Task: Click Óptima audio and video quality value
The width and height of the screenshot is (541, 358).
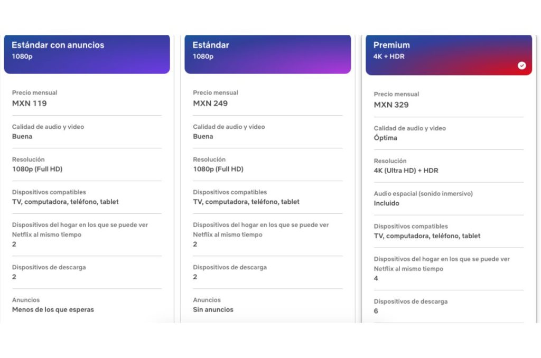Action: 386,138
